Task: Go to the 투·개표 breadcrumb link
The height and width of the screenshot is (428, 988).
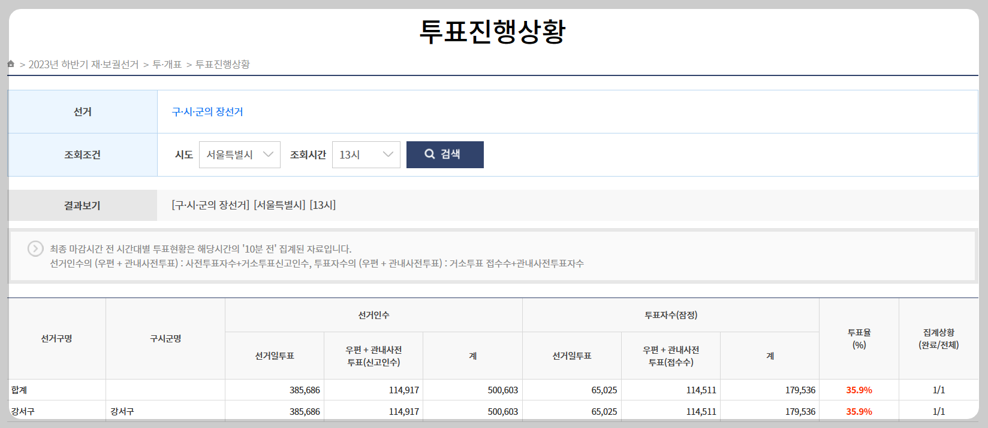Action: [167, 64]
